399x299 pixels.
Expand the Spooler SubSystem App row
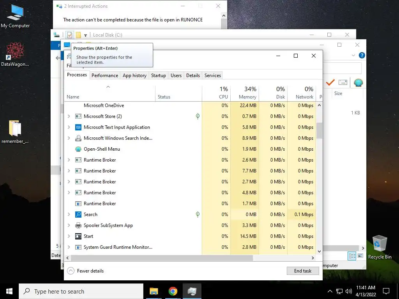tap(69, 225)
